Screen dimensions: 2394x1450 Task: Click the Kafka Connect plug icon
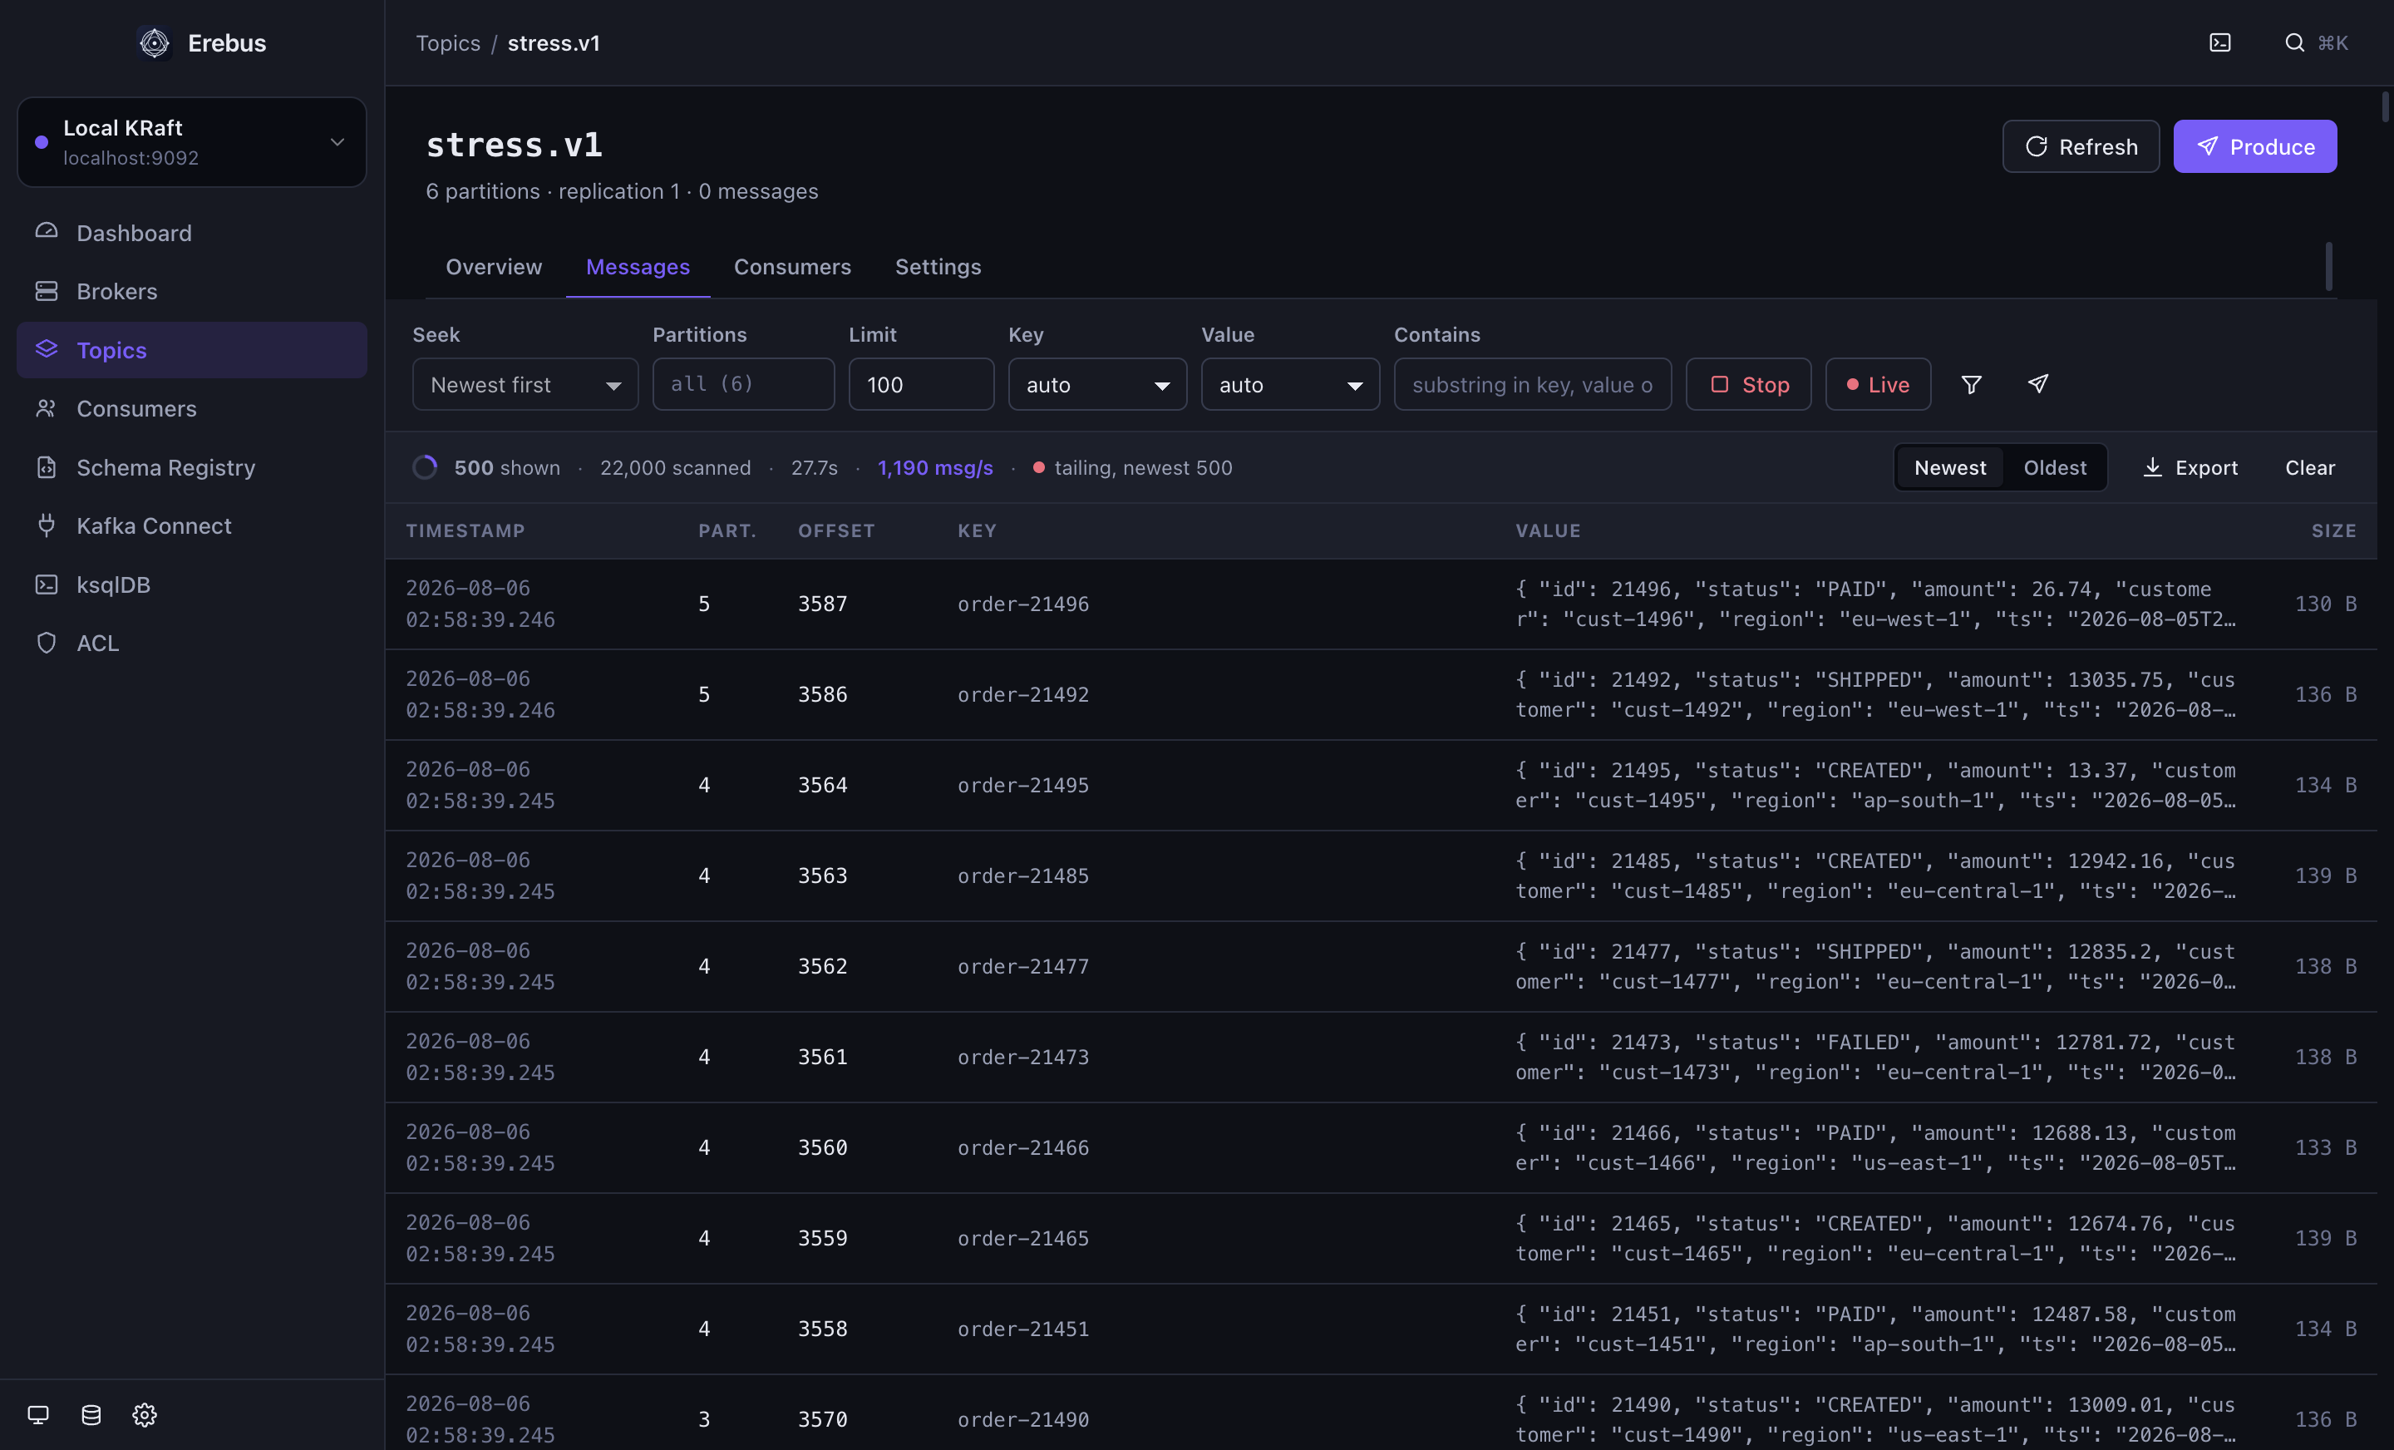(47, 525)
